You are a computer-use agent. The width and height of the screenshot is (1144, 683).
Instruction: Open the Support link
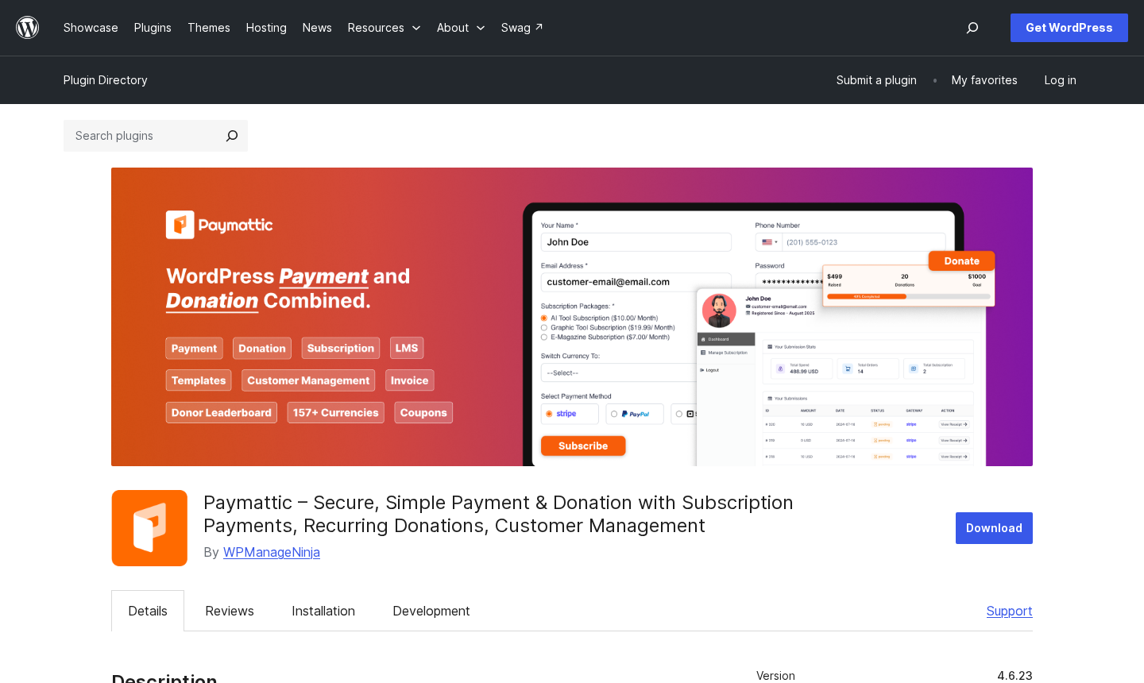click(x=1009, y=611)
